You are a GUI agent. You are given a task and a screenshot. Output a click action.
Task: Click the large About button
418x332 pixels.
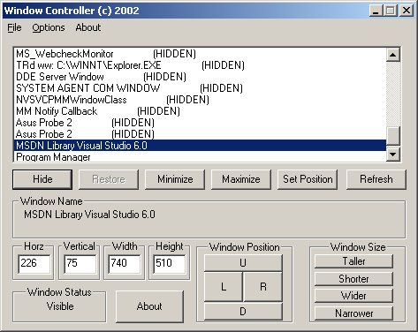click(x=149, y=306)
